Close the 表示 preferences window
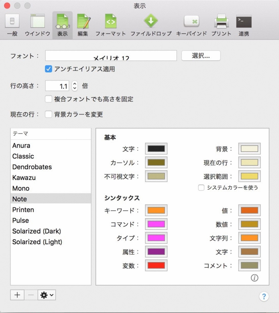 click(x=7, y=5)
